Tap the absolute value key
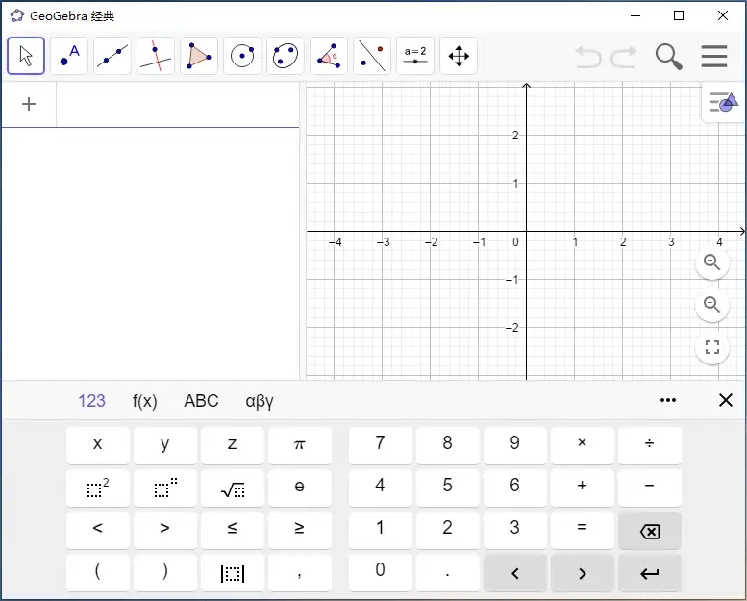This screenshot has height=601, width=747. point(232,572)
